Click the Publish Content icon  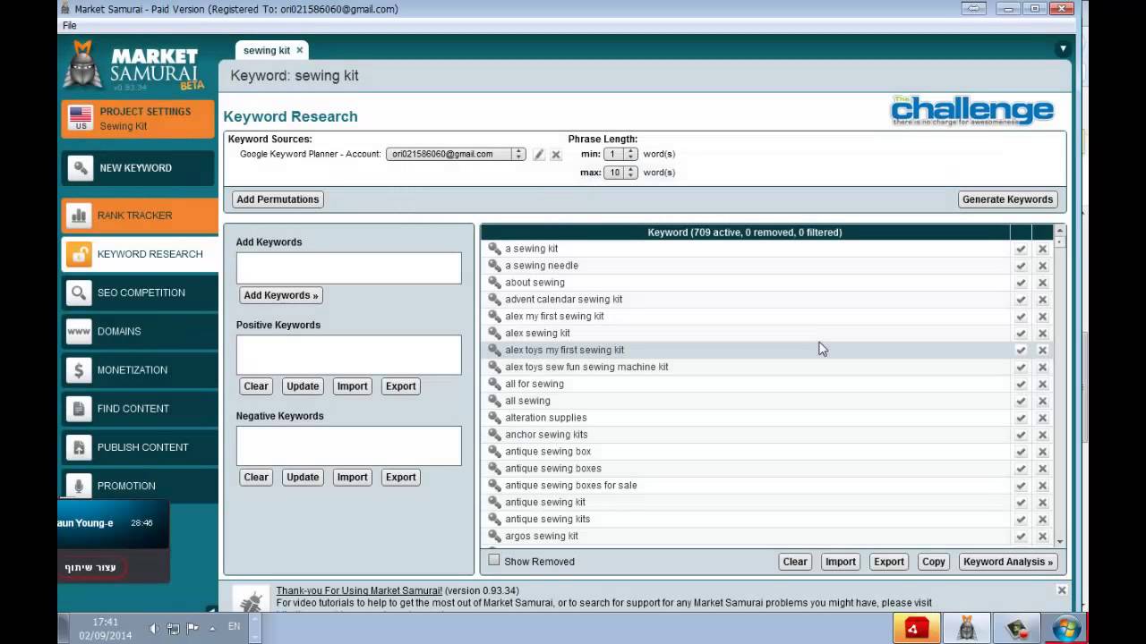[x=79, y=447]
